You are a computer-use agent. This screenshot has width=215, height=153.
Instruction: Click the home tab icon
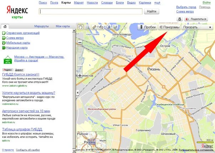pyautogui.click(x=5, y=26)
